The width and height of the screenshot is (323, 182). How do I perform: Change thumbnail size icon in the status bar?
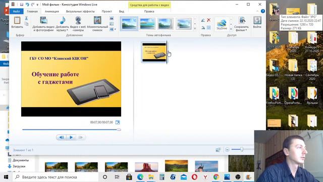point(218,150)
